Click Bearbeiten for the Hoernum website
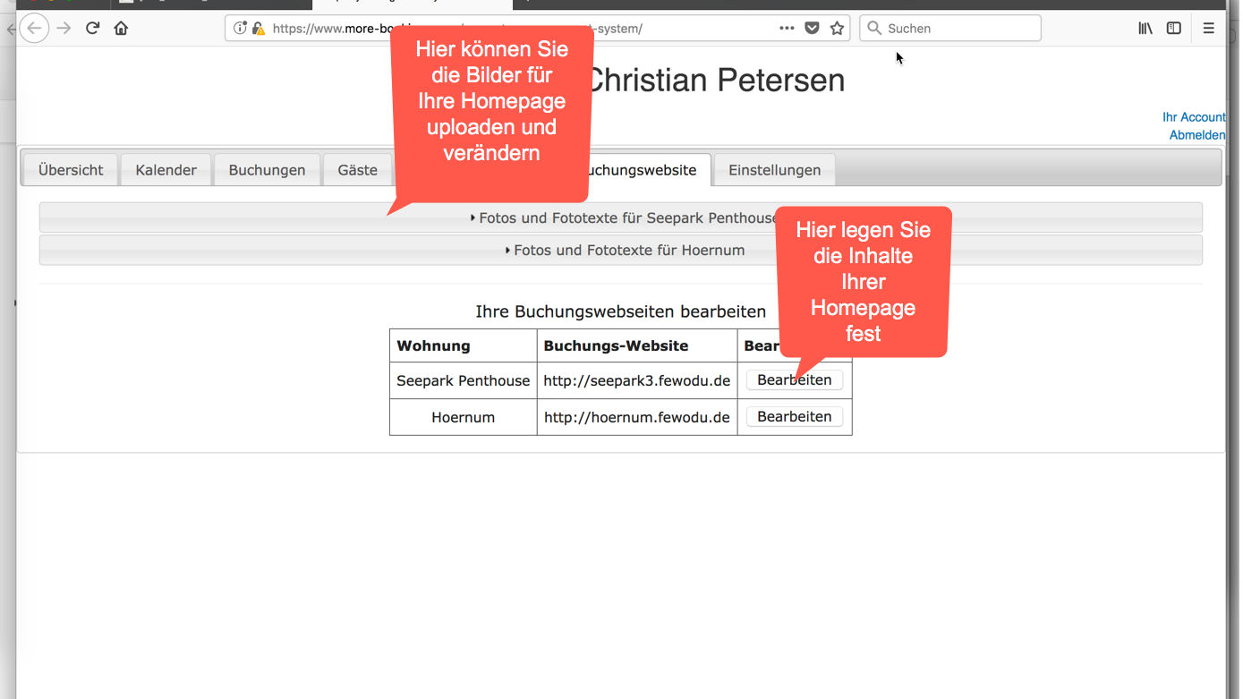 point(795,417)
